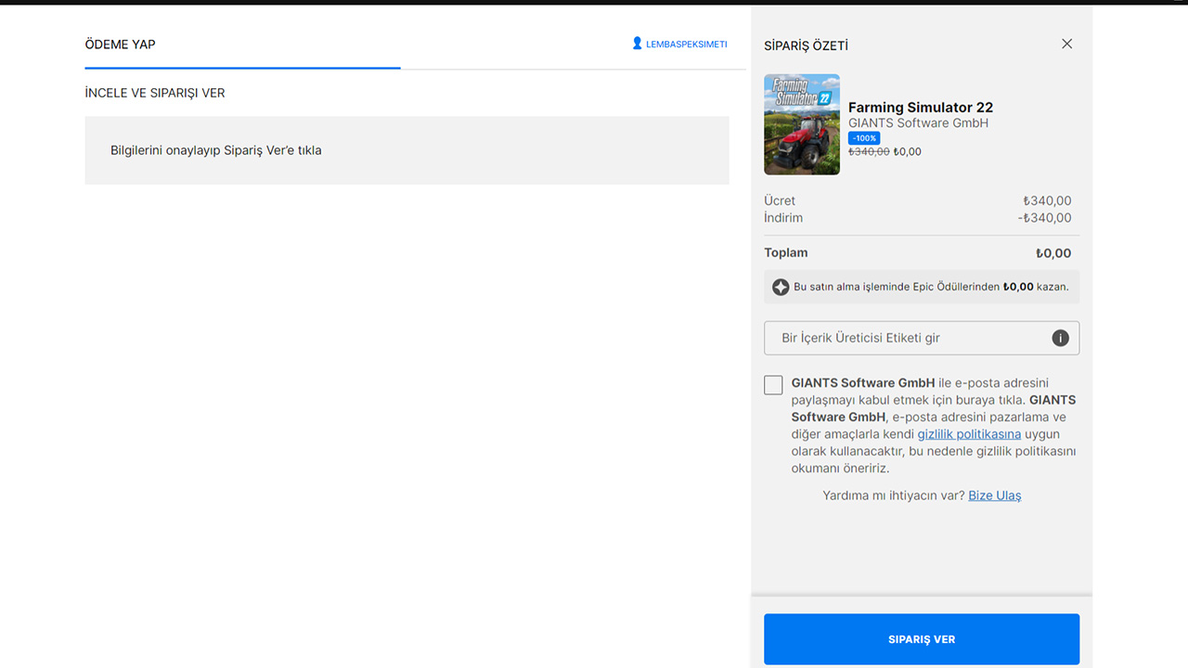The height and width of the screenshot is (668, 1188).
Task: Click the GIANTS Software GmbH publisher name
Action: click(918, 123)
